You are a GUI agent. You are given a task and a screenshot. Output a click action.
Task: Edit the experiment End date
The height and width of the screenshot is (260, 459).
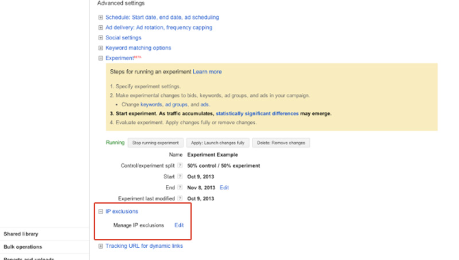(224, 188)
